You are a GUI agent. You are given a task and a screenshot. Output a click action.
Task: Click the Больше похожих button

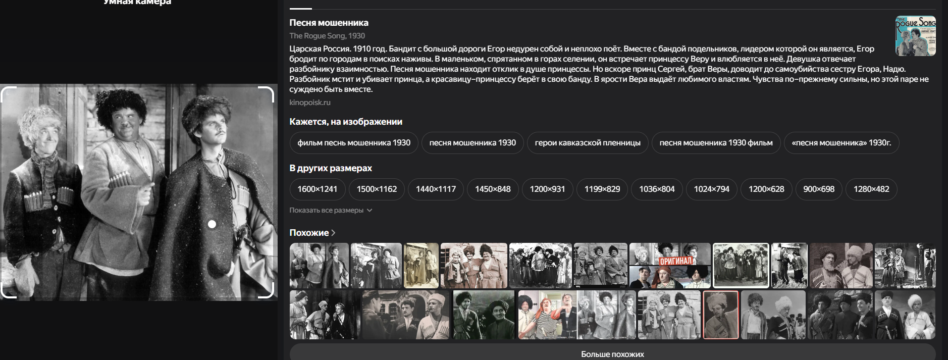coord(612,352)
